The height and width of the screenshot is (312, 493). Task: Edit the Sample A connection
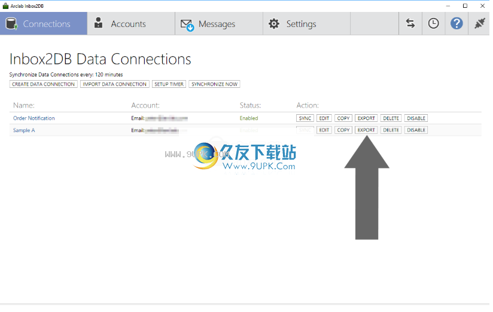click(324, 130)
